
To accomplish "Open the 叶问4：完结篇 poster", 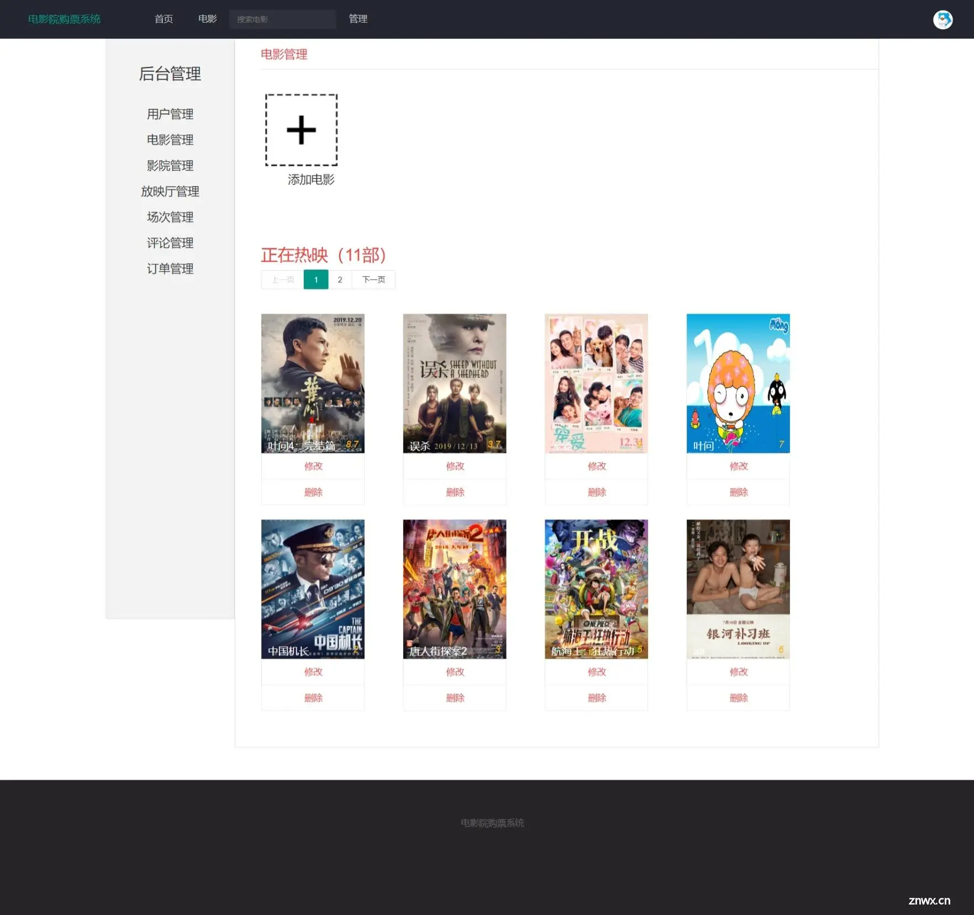I will (313, 383).
